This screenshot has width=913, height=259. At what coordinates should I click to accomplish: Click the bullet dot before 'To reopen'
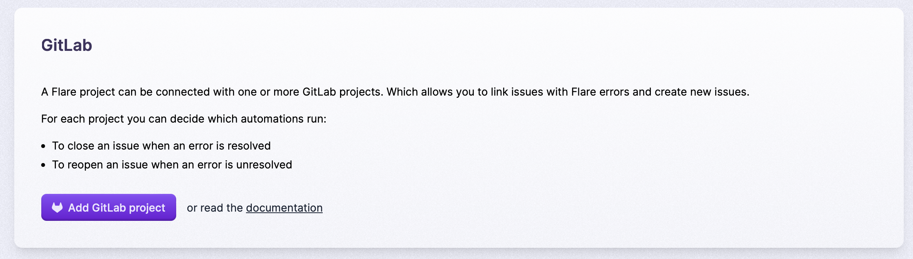pyautogui.click(x=44, y=165)
